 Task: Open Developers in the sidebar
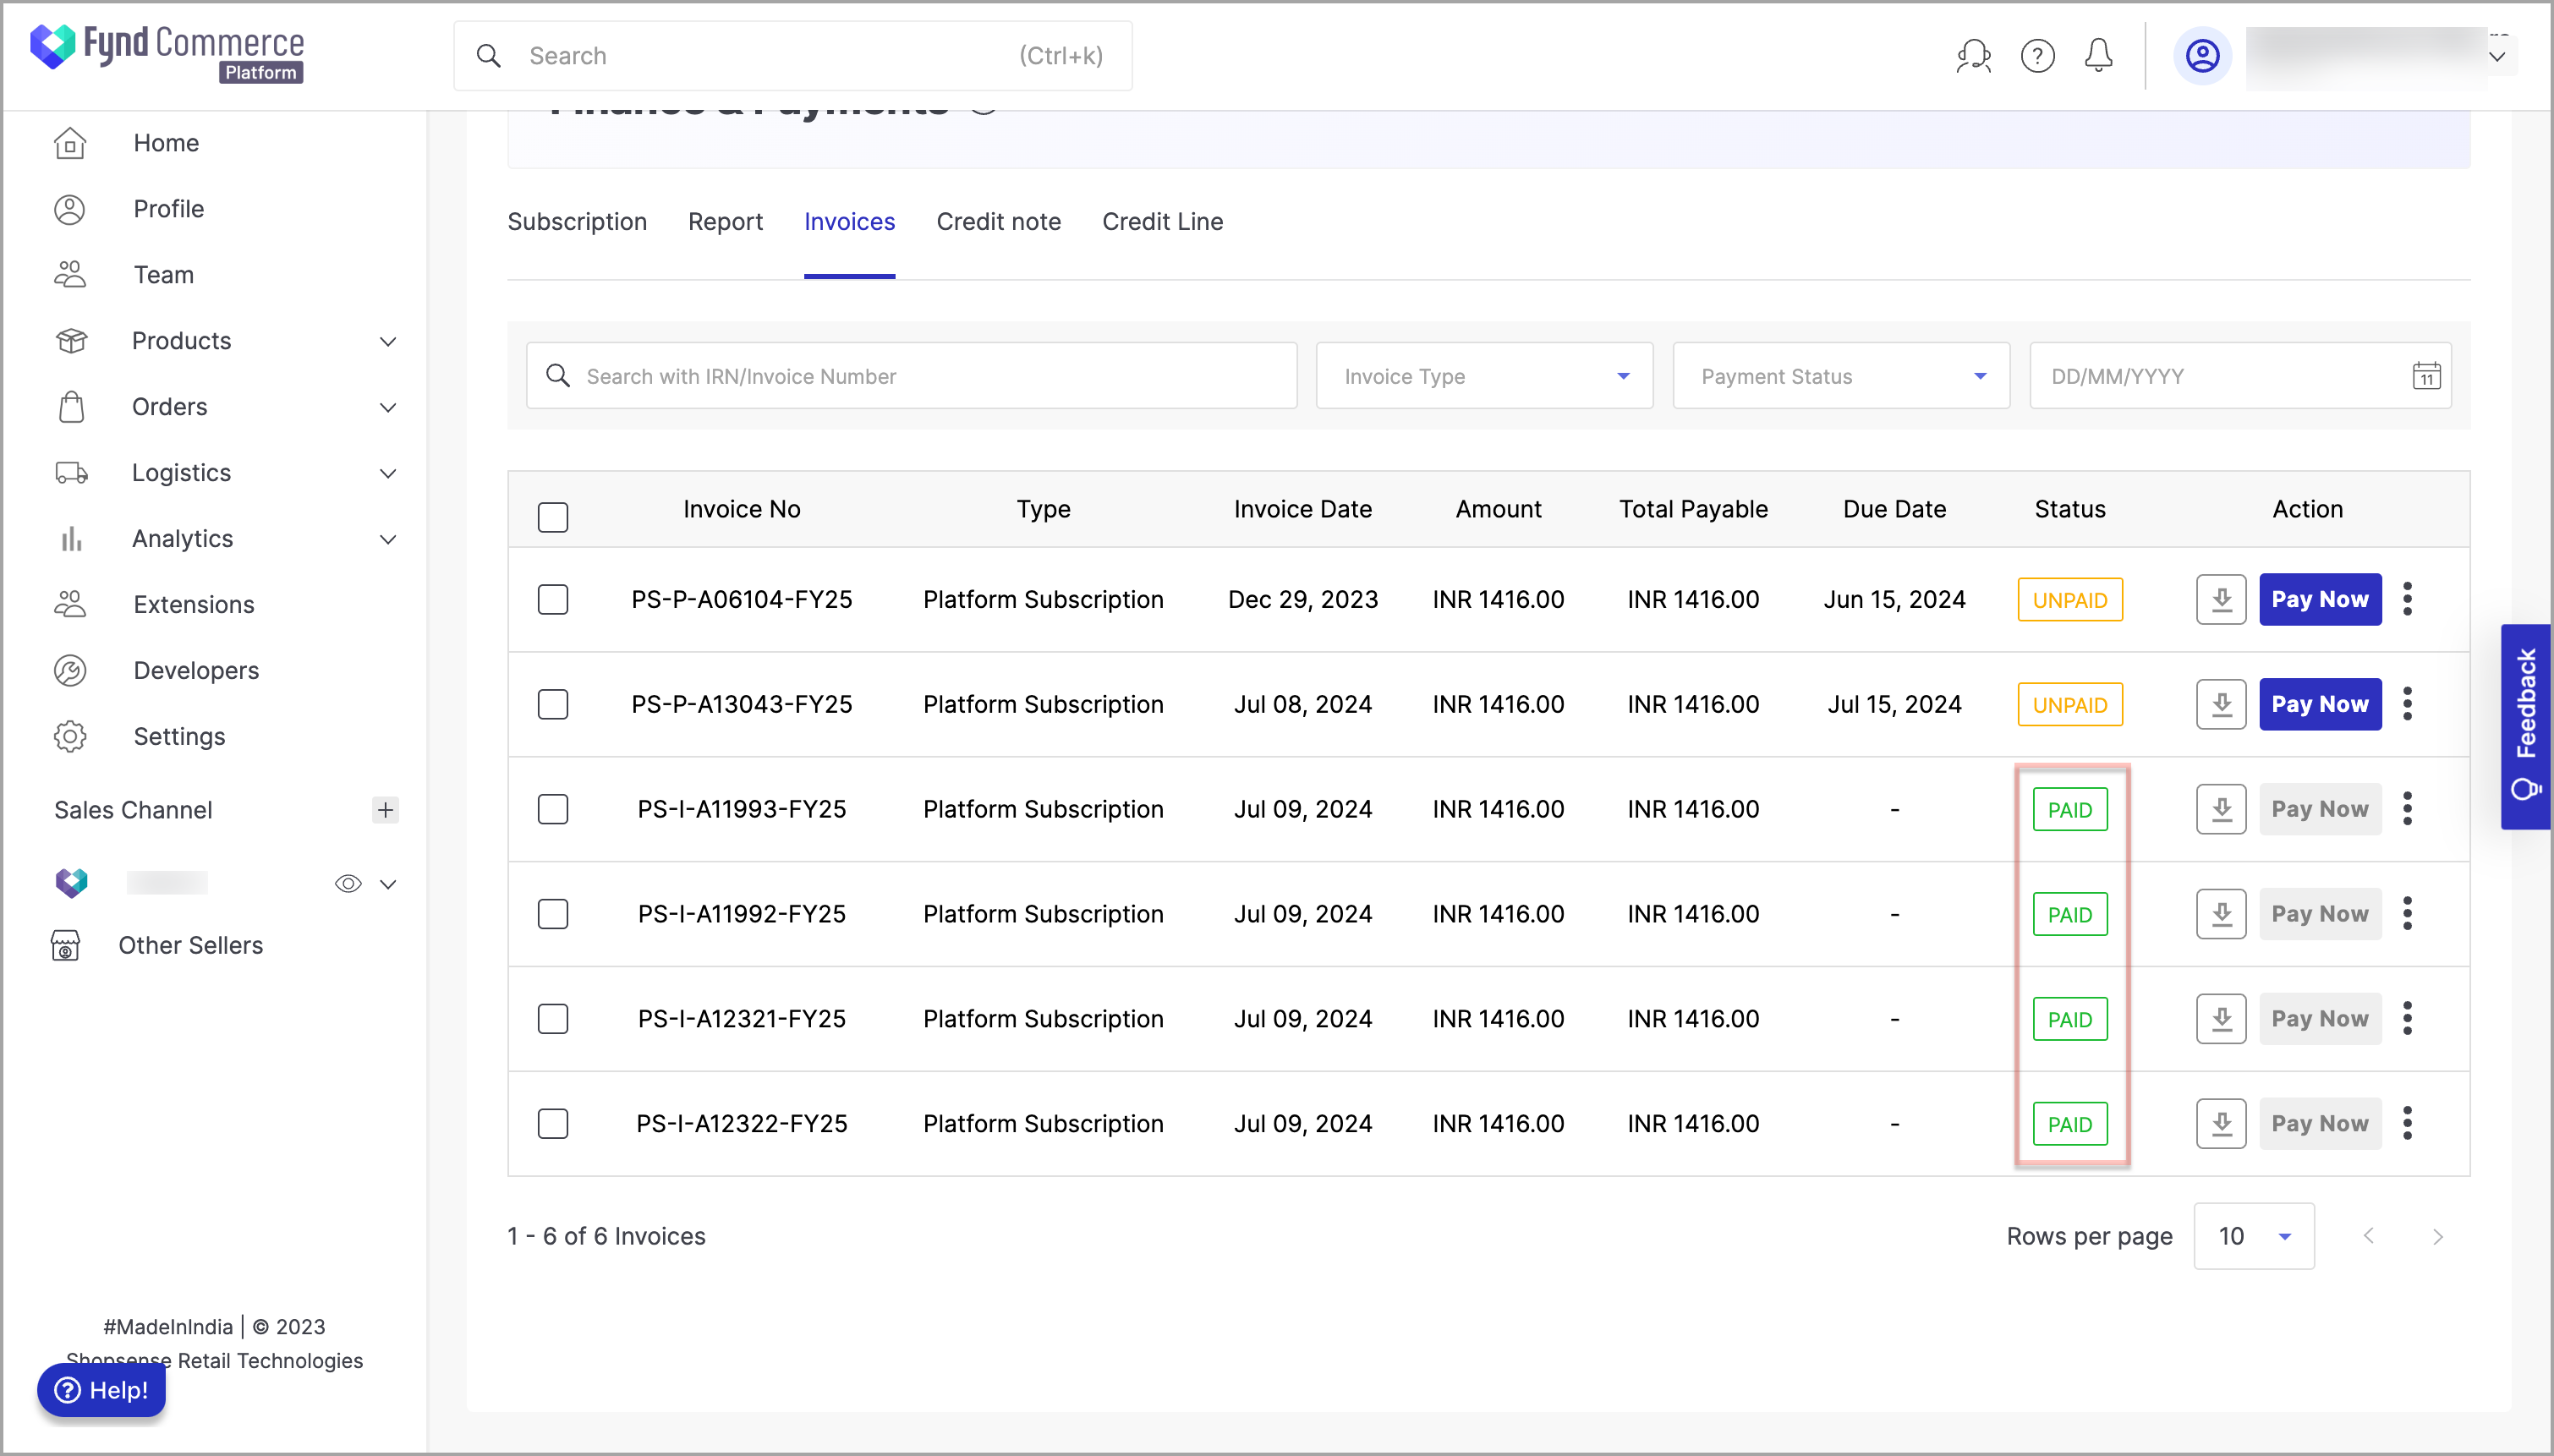pyautogui.click(x=196, y=671)
